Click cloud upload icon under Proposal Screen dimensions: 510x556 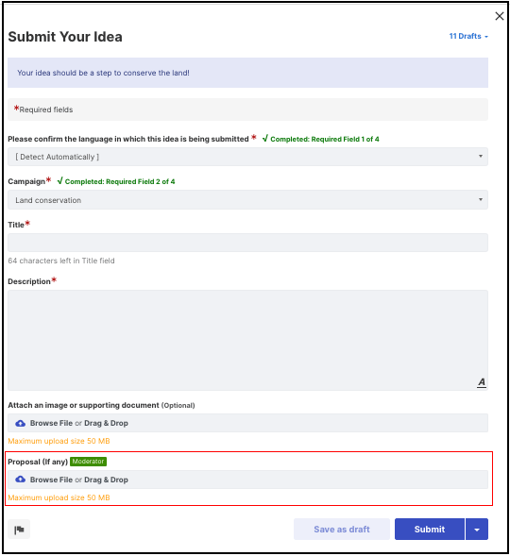coord(20,480)
